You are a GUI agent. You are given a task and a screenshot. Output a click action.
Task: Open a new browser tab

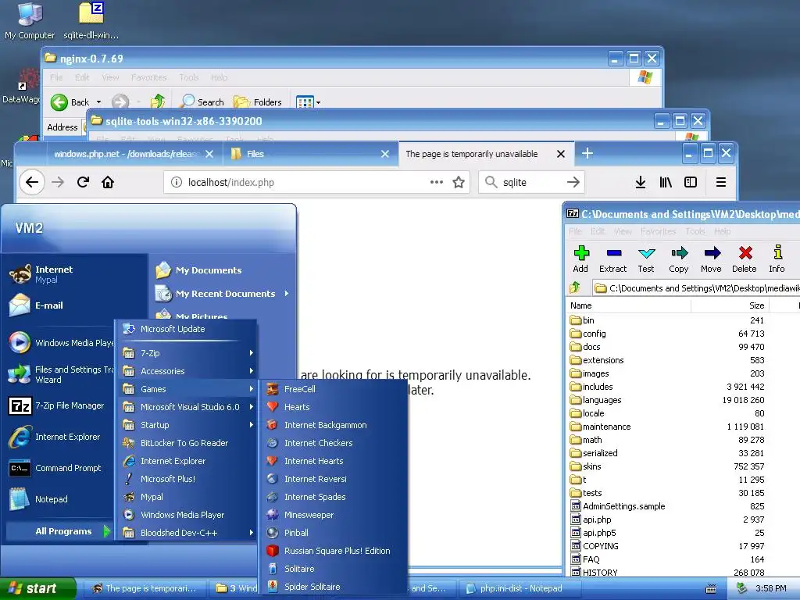[x=587, y=153]
